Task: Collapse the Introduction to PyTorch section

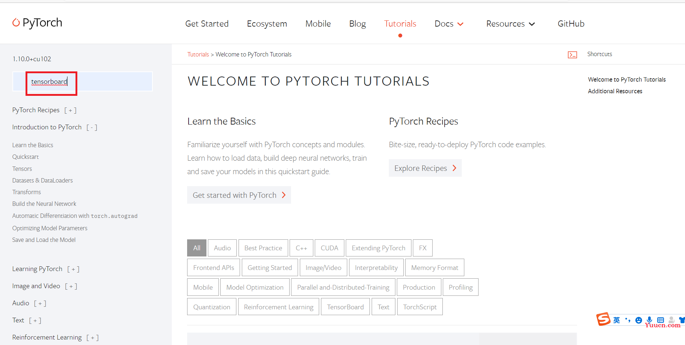Action: coord(92,127)
